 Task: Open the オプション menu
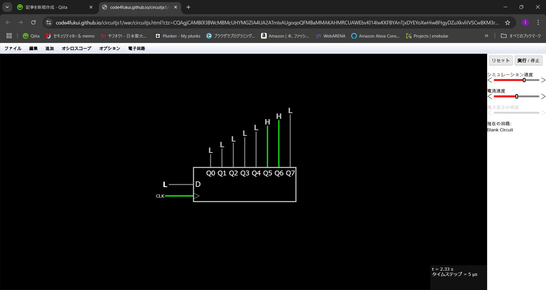109,48
